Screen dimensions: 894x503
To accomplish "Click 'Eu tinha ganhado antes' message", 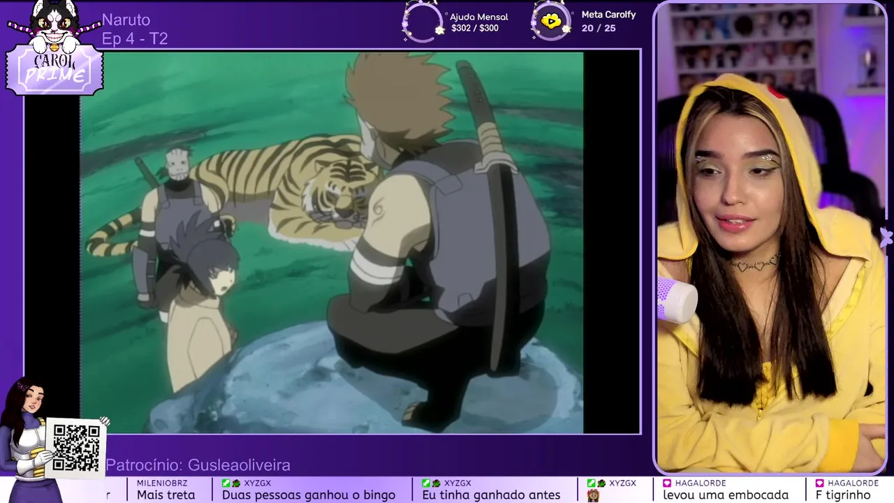I will [x=491, y=495].
